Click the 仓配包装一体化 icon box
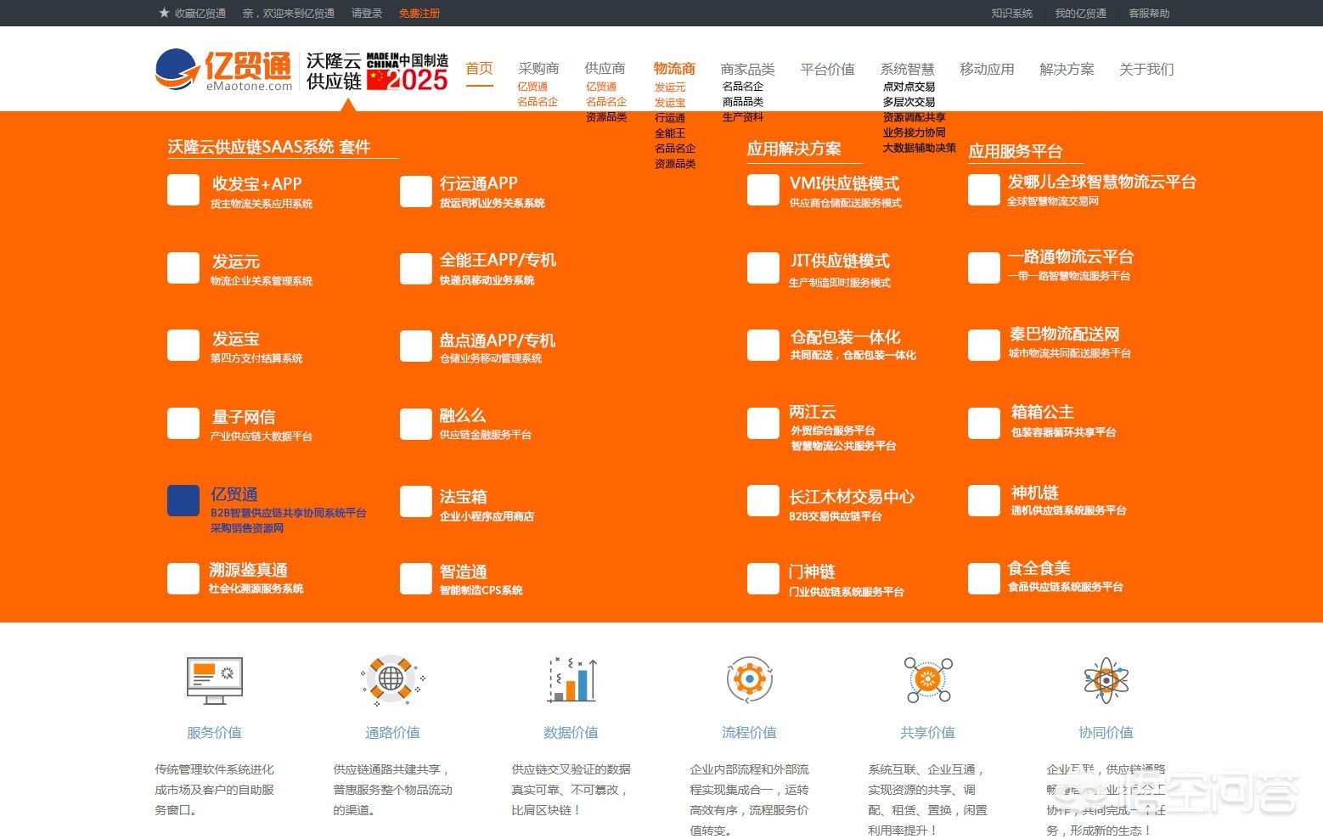This screenshot has height=839, width=1323. [x=763, y=346]
